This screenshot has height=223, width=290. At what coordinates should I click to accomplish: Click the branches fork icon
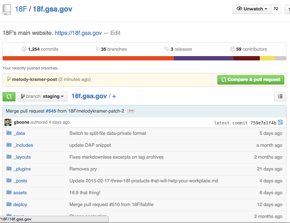98,49
